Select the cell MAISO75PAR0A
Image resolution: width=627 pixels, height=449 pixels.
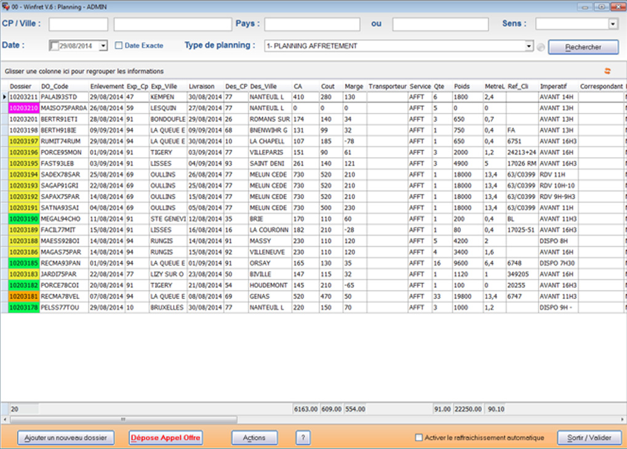click(x=64, y=108)
